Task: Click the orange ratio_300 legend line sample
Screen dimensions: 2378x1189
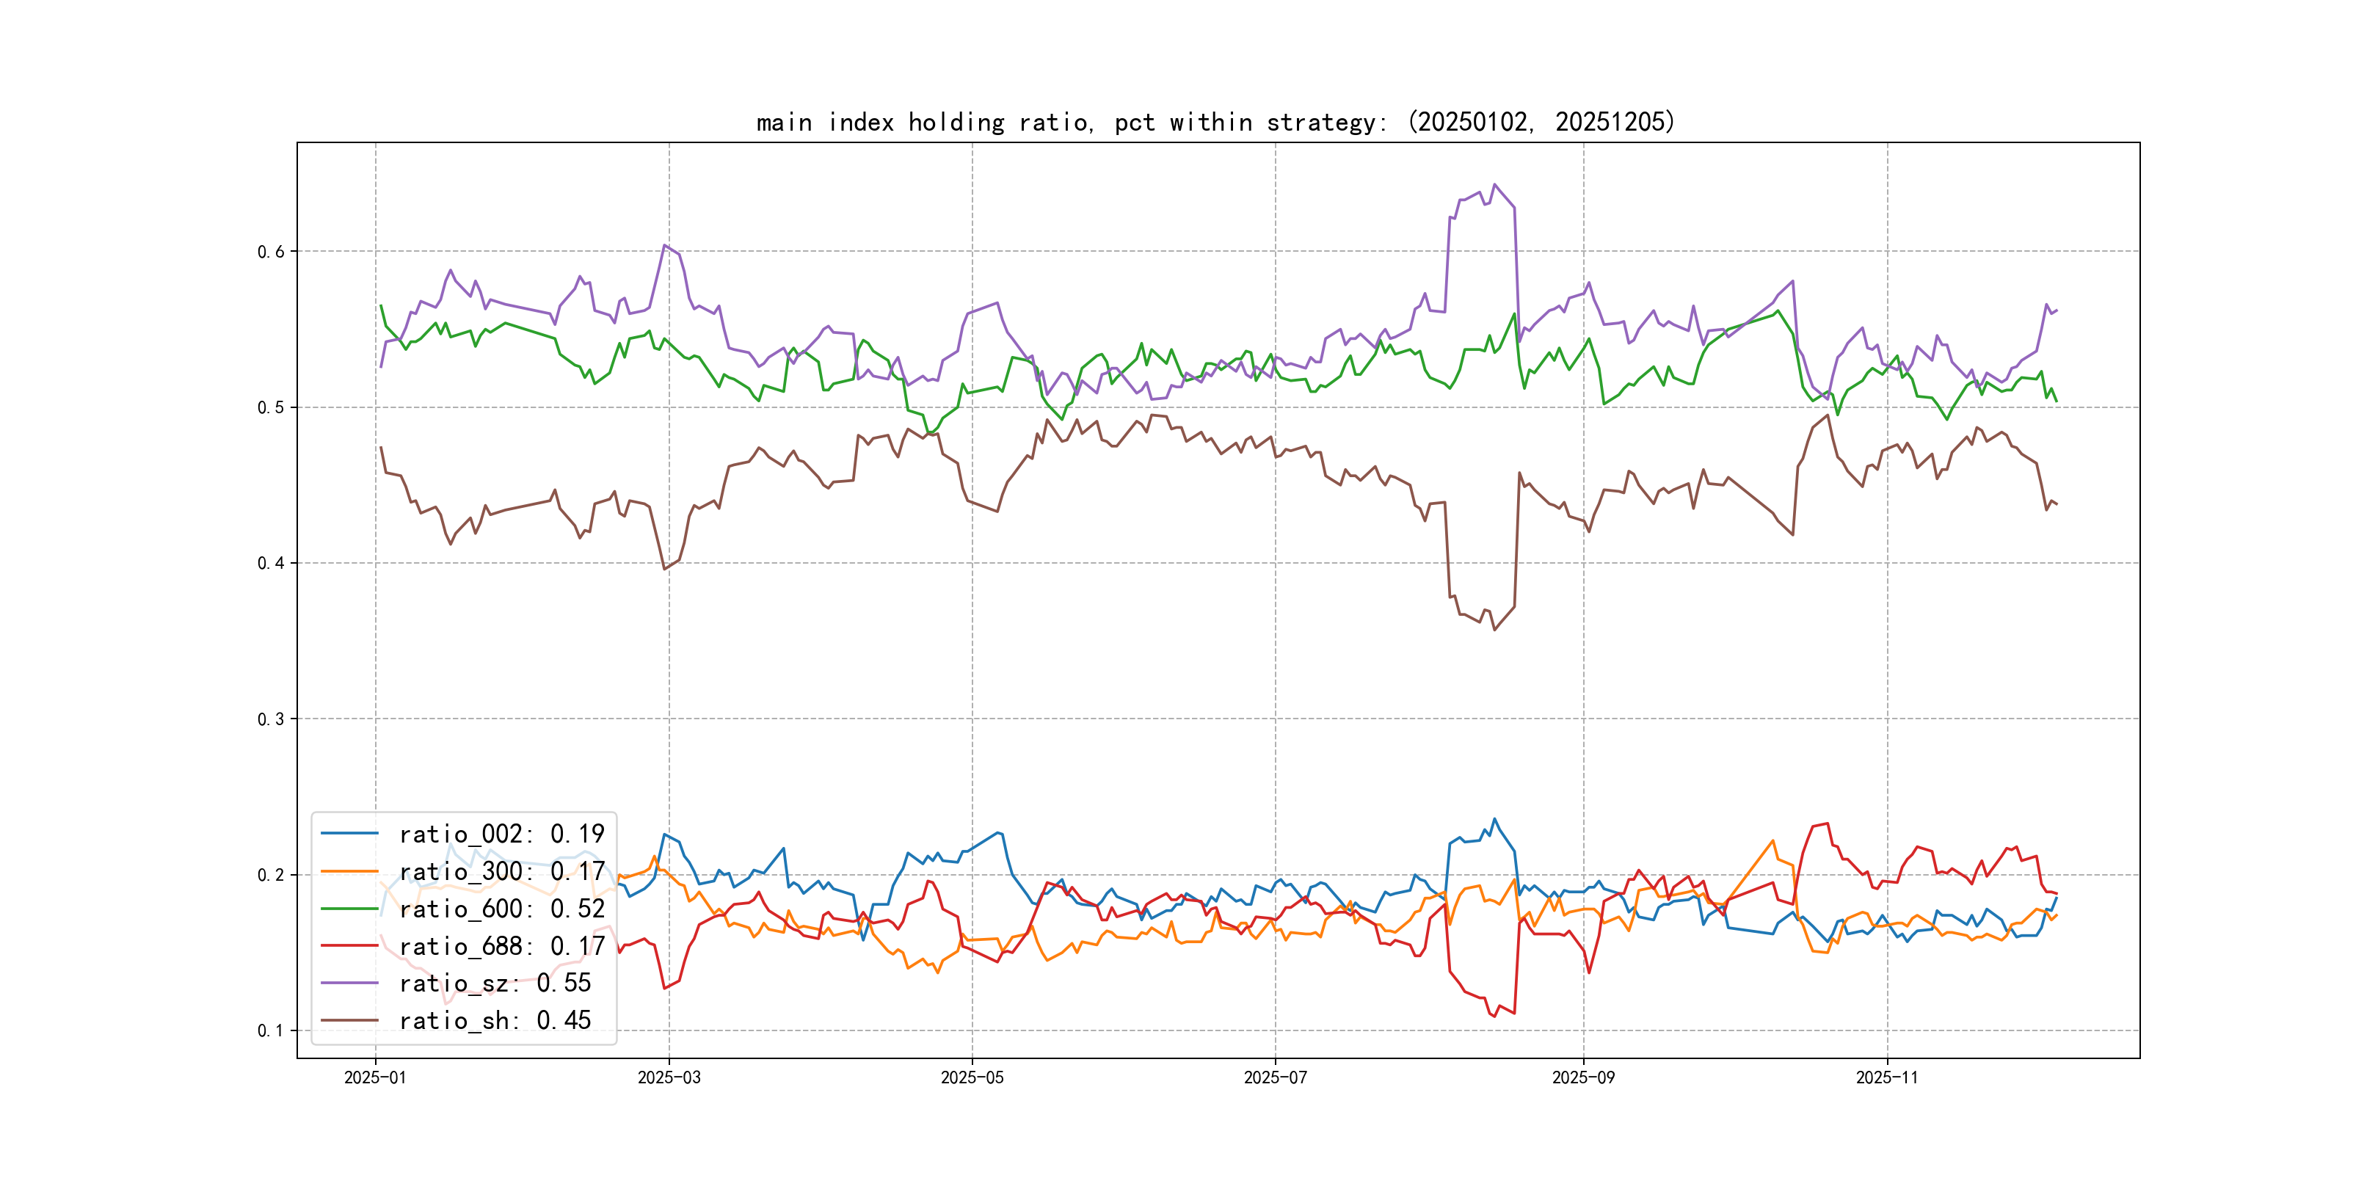Action: pyautogui.click(x=349, y=870)
